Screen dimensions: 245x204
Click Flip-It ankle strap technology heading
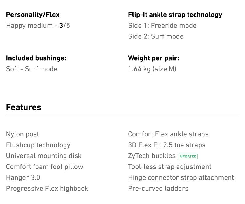pos(175,15)
